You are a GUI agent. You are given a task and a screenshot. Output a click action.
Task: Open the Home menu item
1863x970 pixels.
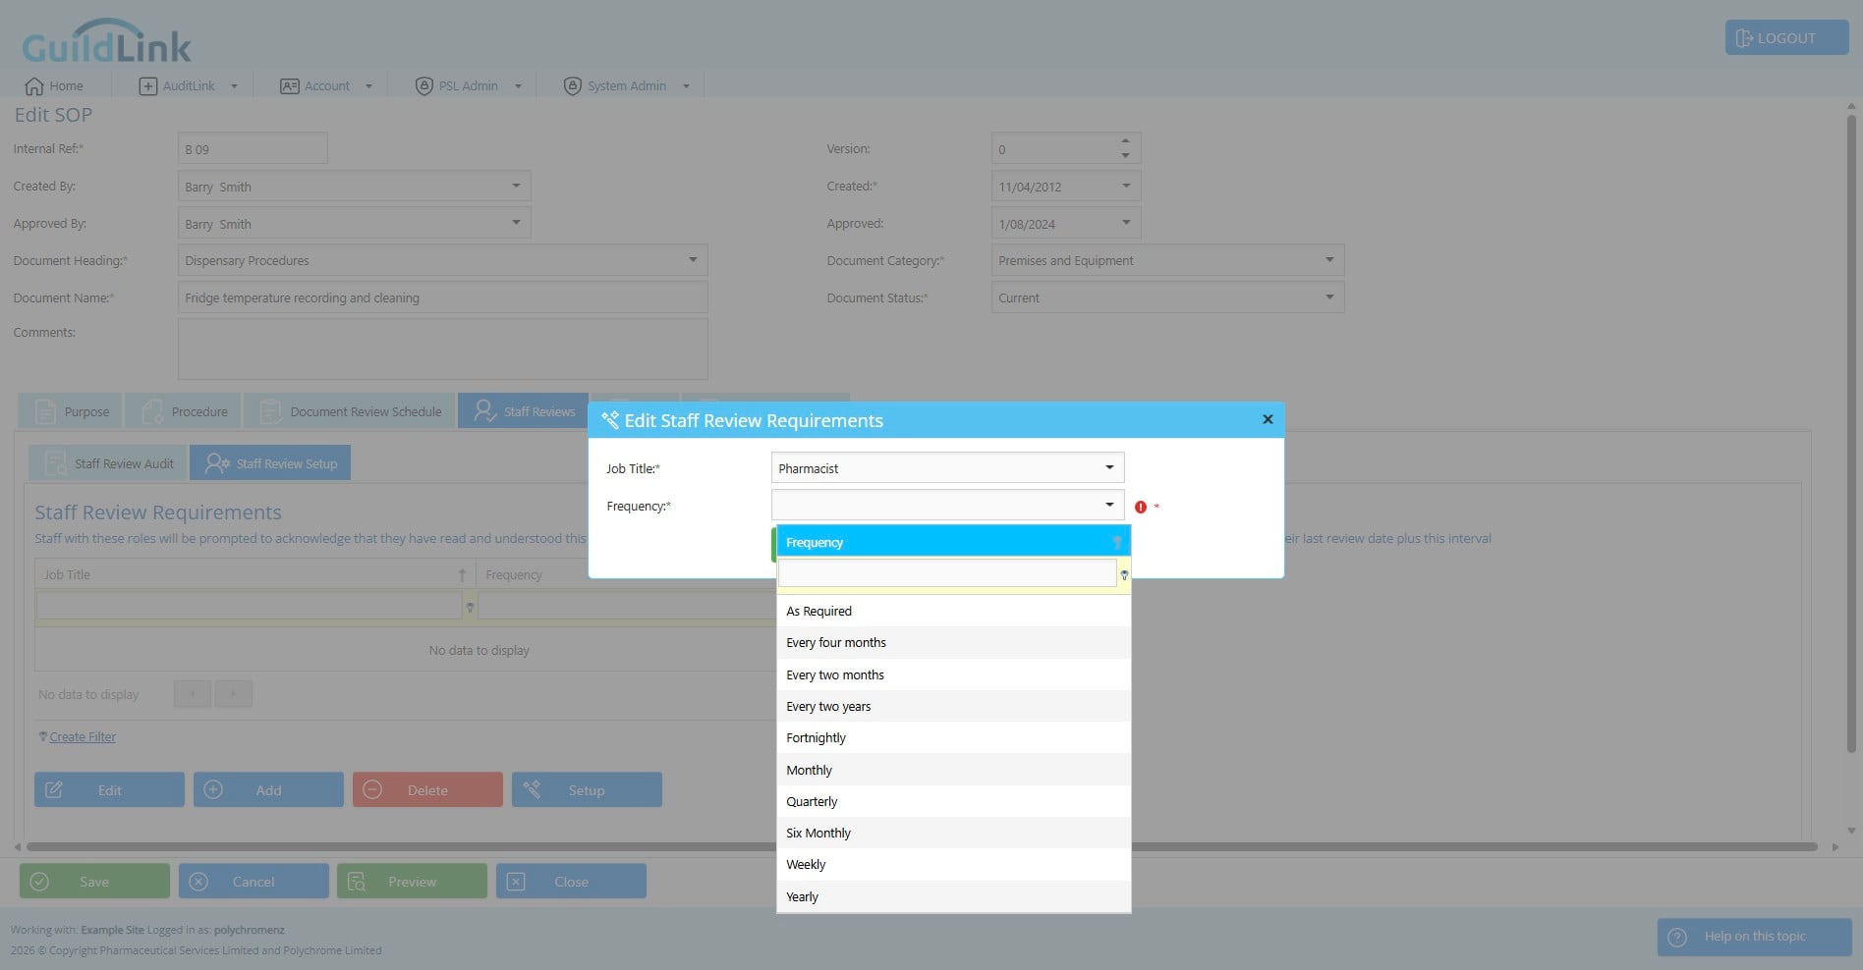[x=54, y=85]
